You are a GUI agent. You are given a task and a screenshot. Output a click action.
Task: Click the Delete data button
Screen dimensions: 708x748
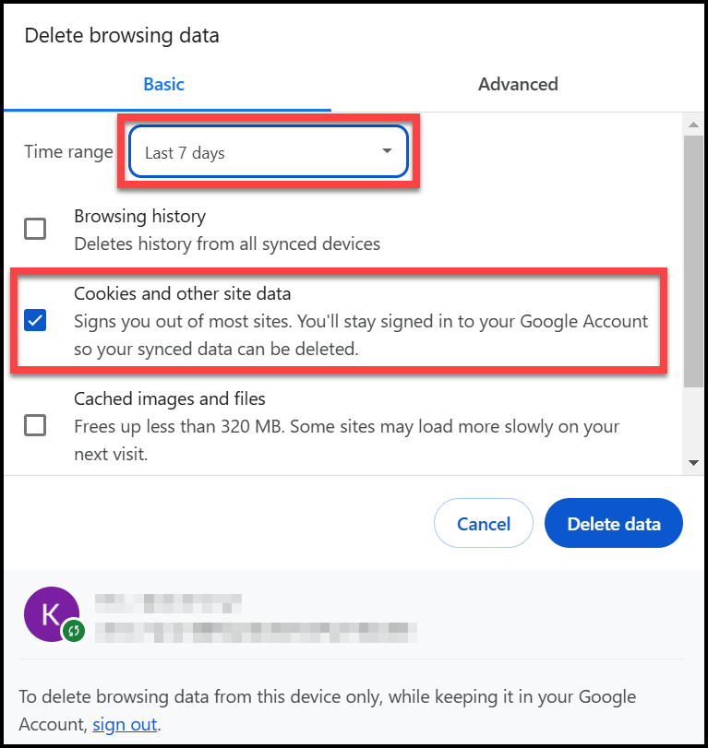click(614, 524)
